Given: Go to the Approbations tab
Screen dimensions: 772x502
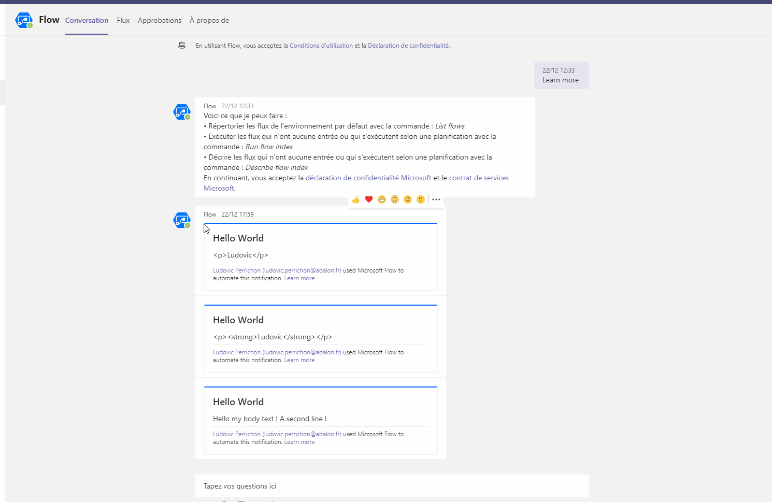Looking at the screenshot, I should [160, 20].
